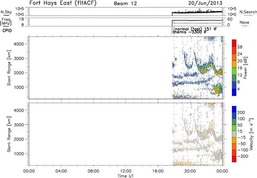Click the 'Nave' legend label
The height and width of the screenshot is (178, 257).
pos(244,22)
